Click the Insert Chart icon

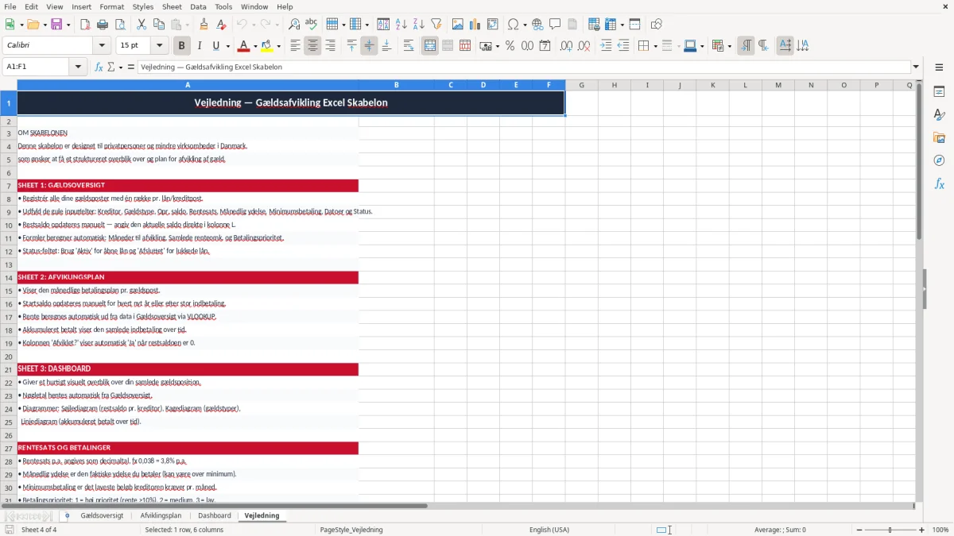[x=475, y=25]
